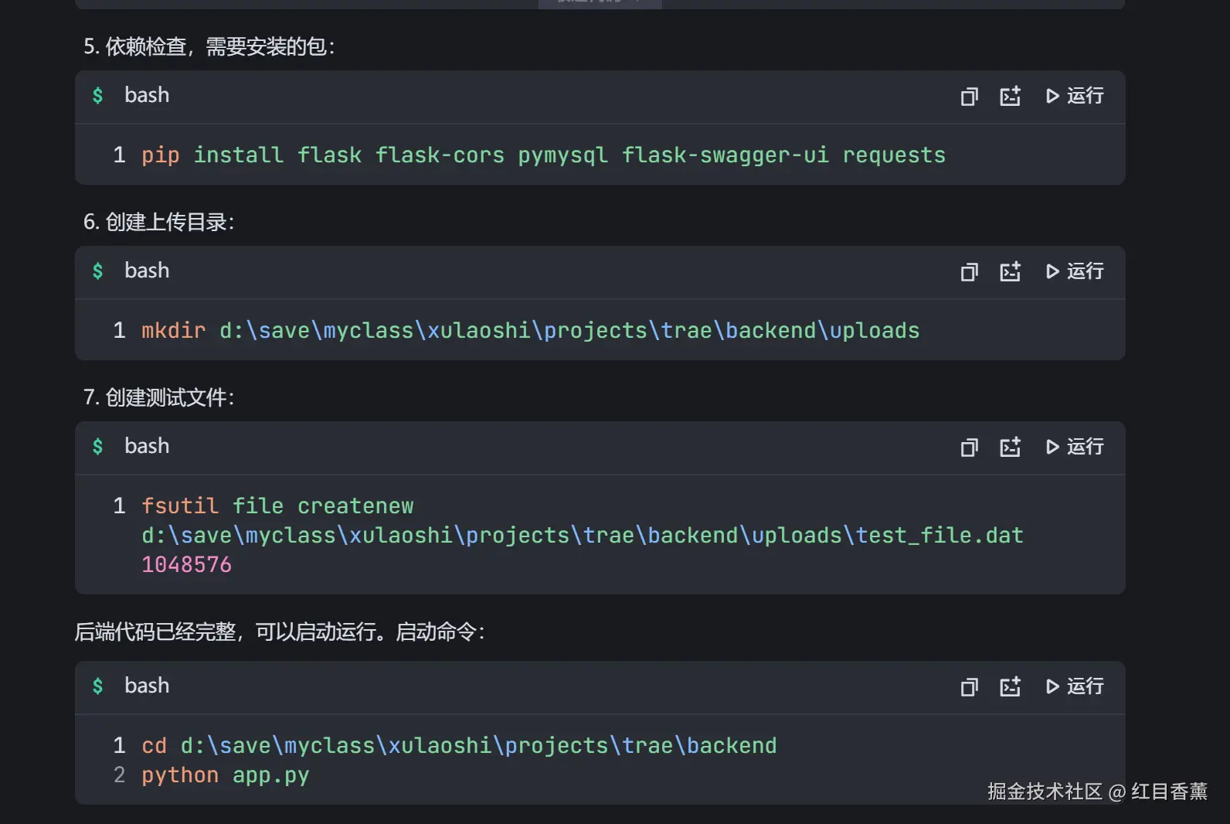Click the dollar icon of python app.py block
This screenshot has height=824, width=1230.
(97, 686)
